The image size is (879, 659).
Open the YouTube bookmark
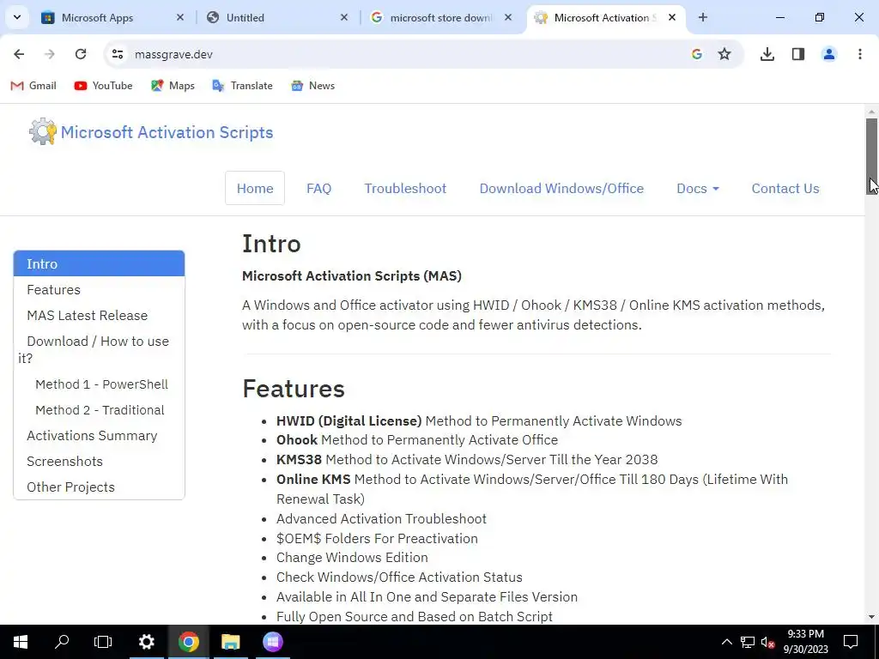pos(104,86)
